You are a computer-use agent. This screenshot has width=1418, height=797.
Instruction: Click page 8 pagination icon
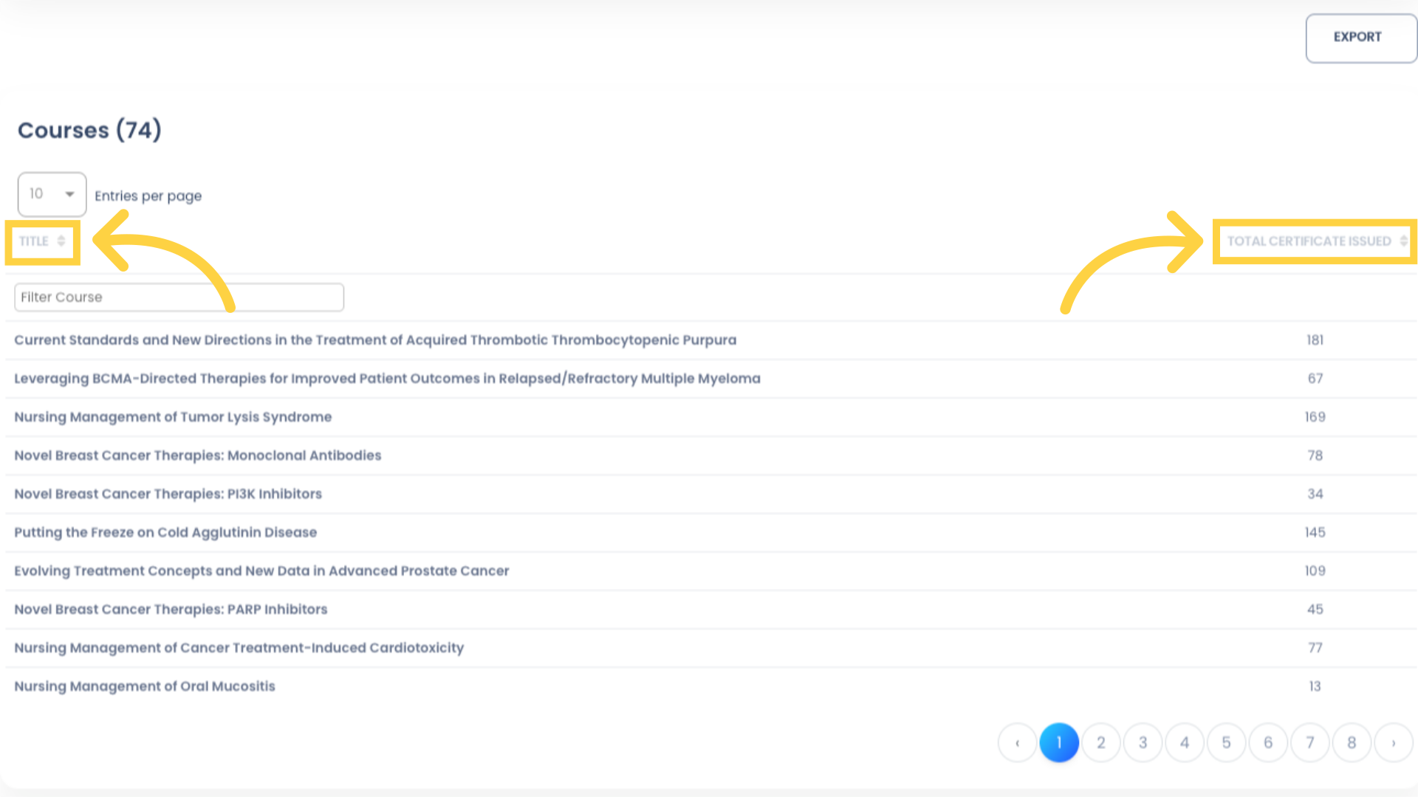[1353, 742]
